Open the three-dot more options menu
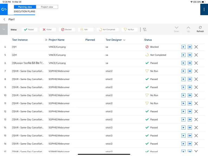Screen dimensions: 208x156 (x=204, y=9)
